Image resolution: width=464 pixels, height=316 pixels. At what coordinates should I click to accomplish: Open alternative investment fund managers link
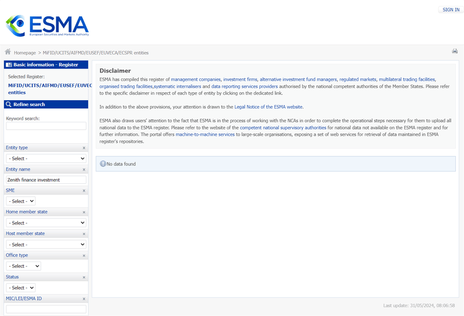298,79
